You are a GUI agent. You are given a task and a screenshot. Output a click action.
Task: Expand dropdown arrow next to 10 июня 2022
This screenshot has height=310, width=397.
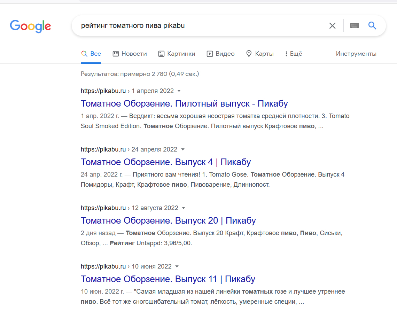pyautogui.click(x=177, y=266)
